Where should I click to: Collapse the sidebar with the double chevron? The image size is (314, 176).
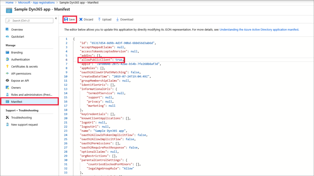point(56,18)
